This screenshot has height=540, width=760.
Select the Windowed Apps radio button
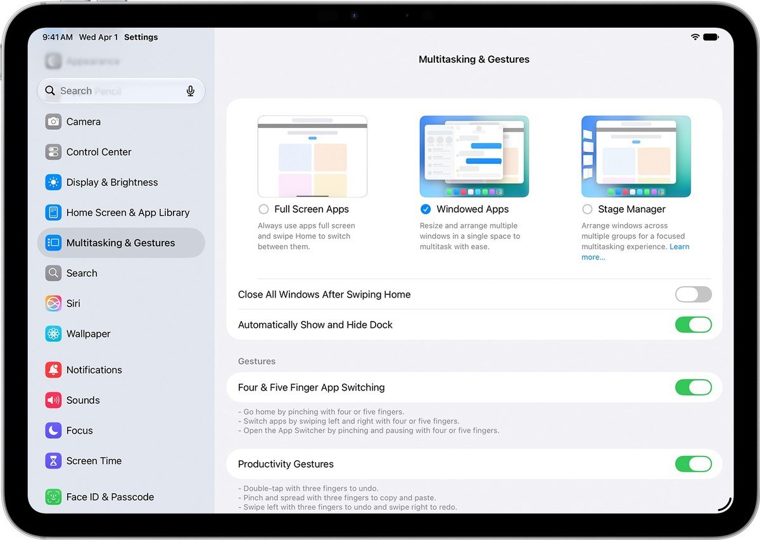tap(426, 210)
